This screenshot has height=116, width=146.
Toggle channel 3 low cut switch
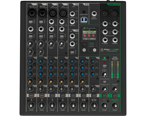[x=51, y=36]
